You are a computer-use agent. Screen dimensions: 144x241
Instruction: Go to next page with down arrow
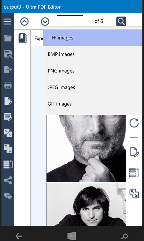point(45,21)
